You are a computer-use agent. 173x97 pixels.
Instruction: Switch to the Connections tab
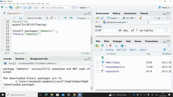pos(130,13)
